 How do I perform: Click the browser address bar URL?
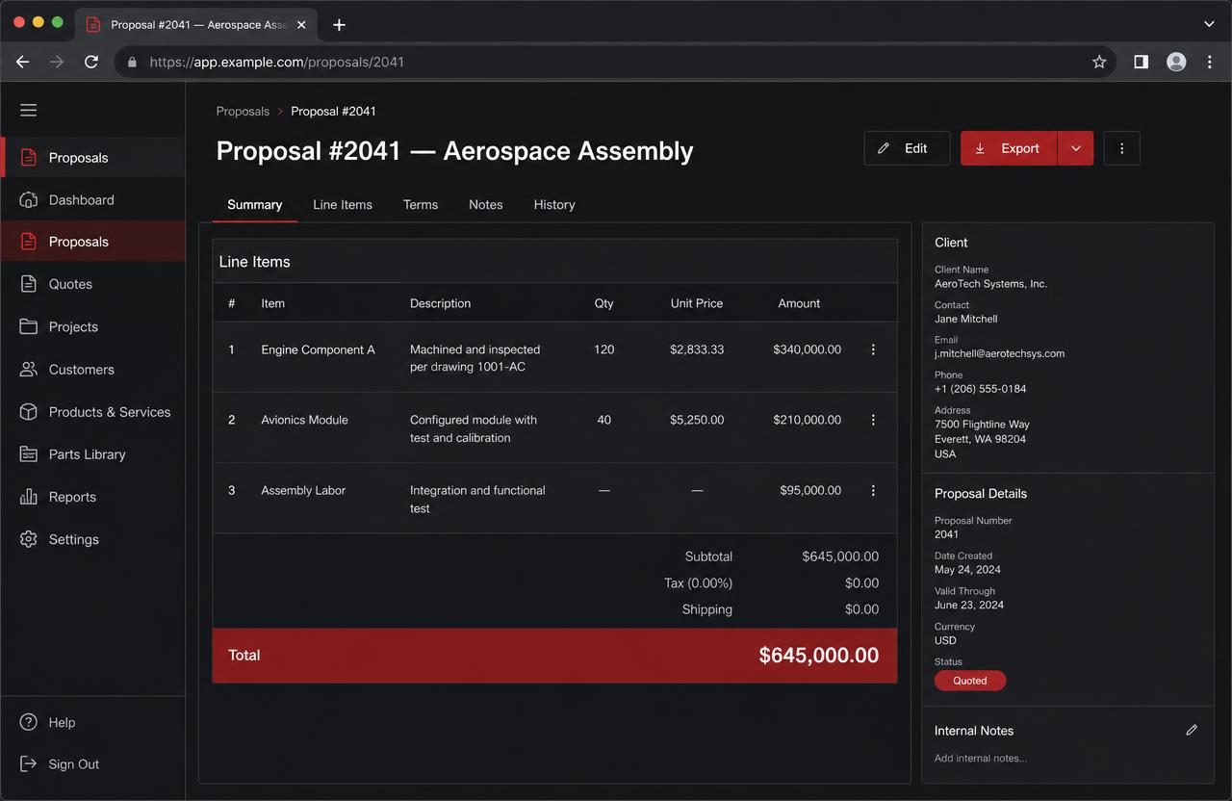point(277,62)
